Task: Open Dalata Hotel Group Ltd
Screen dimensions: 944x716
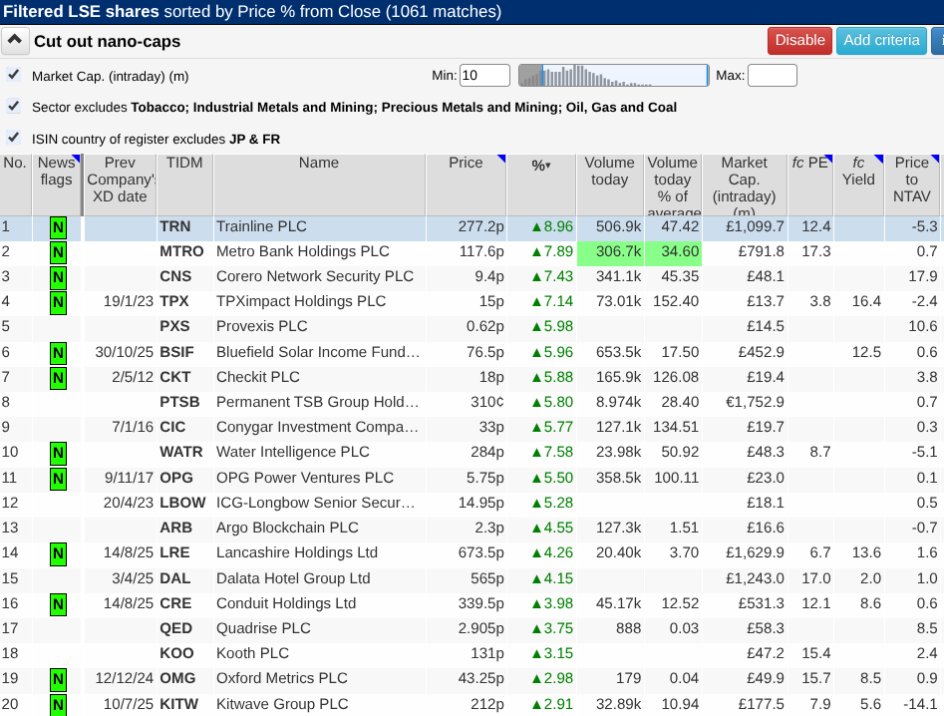Action: 293,578
